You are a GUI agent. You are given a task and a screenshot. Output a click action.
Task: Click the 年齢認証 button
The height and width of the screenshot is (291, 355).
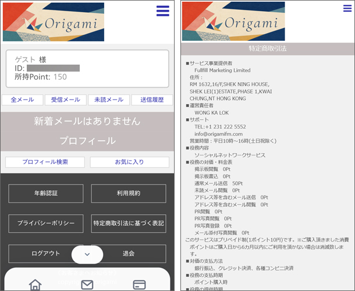46,193
